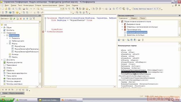Select Директивы компиляции in Syntax helper
The width and height of the screenshot is (181, 102).
click(x=136, y=35)
